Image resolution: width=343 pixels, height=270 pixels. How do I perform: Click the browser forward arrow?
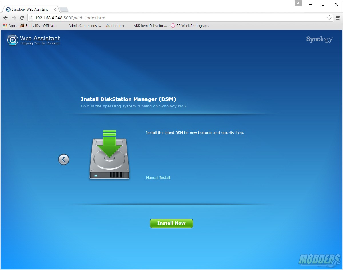(x=14, y=18)
